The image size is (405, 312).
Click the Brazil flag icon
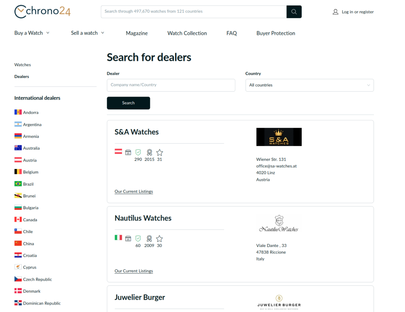(18, 184)
